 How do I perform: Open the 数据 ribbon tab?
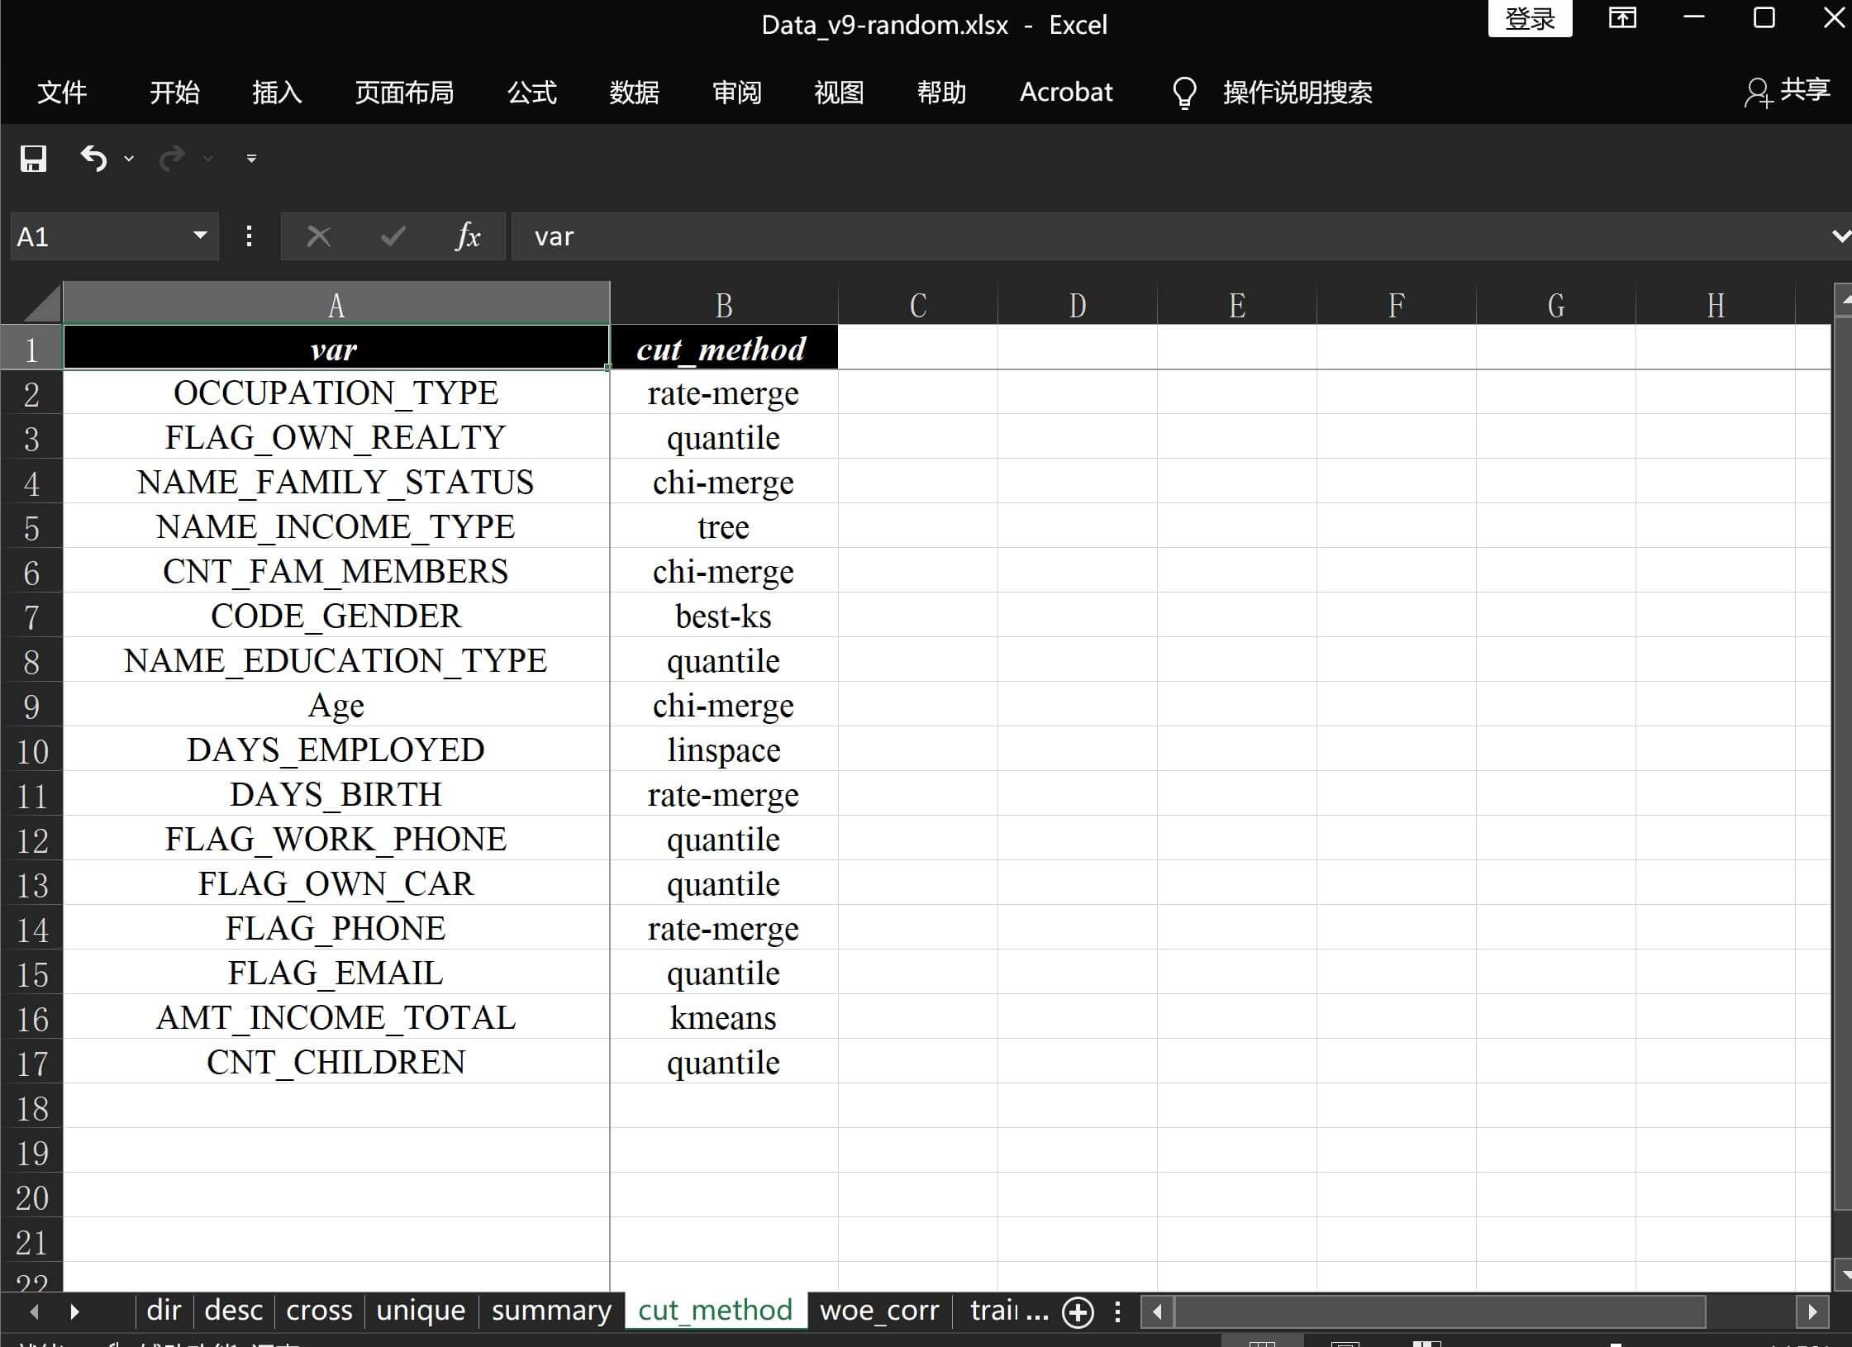click(634, 93)
